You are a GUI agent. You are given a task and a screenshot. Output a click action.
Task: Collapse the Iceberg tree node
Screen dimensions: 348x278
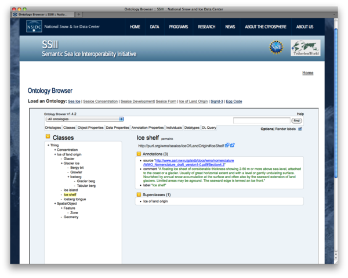(x=68, y=176)
